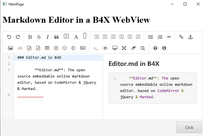Convert selection to uppercase with the A icon
The width and height of the screenshot is (203, 136).
(76, 37)
